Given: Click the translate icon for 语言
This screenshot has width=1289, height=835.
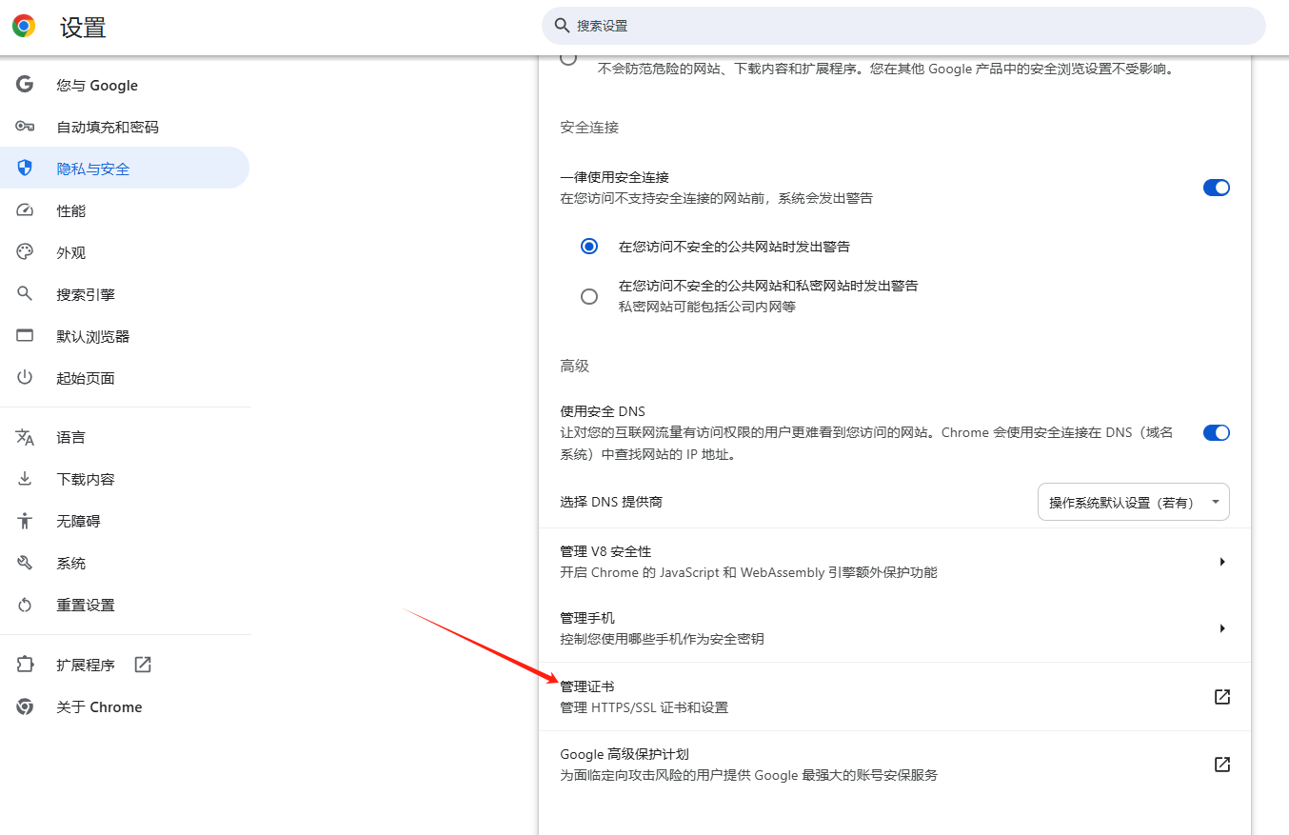Looking at the screenshot, I should click(x=25, y=437).
